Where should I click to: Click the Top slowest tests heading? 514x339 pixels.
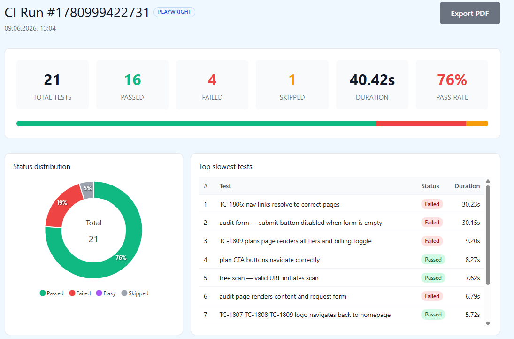225,167
